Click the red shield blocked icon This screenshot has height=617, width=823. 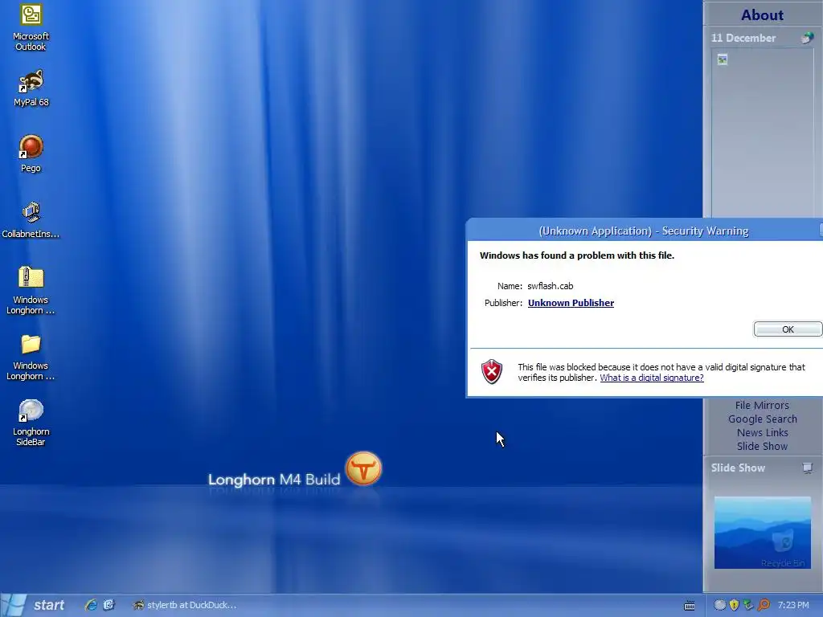pos(492,371)
